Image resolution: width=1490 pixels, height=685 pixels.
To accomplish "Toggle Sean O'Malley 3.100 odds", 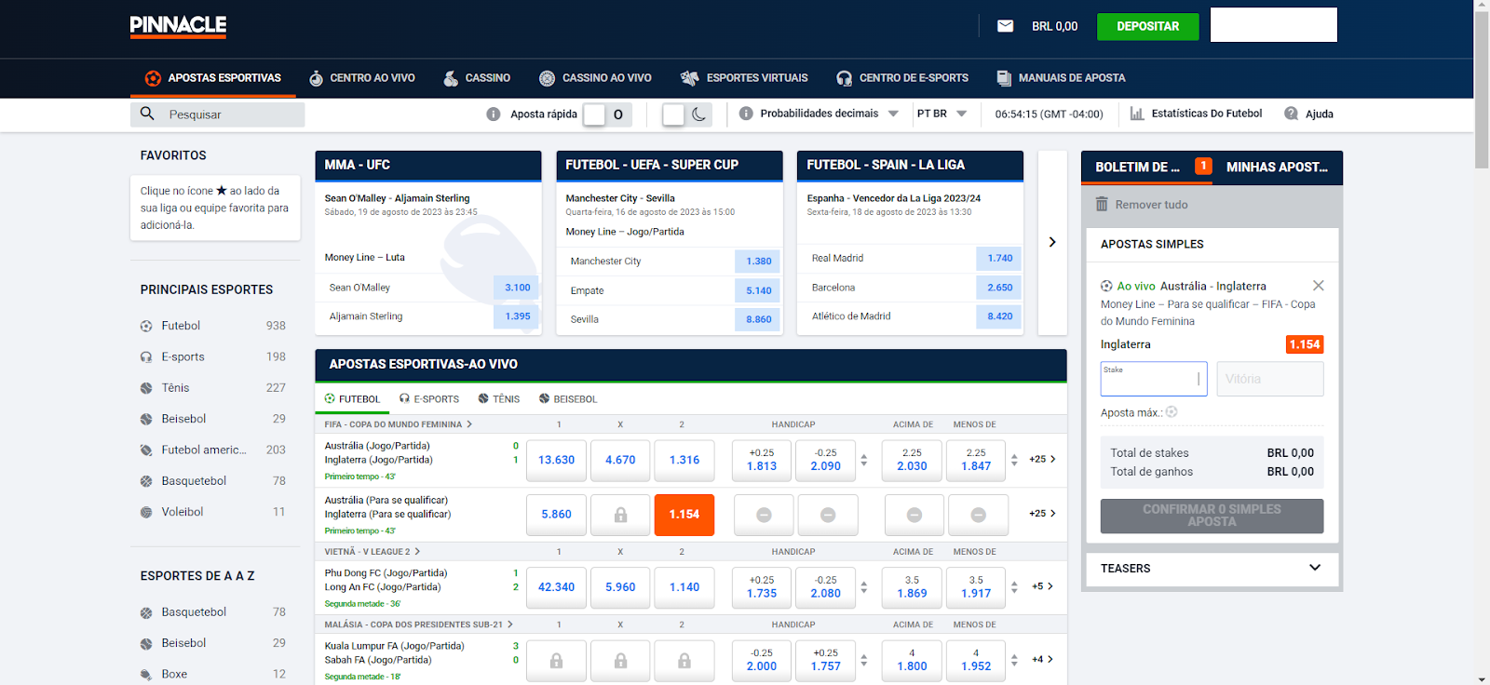I will (517, 288).
